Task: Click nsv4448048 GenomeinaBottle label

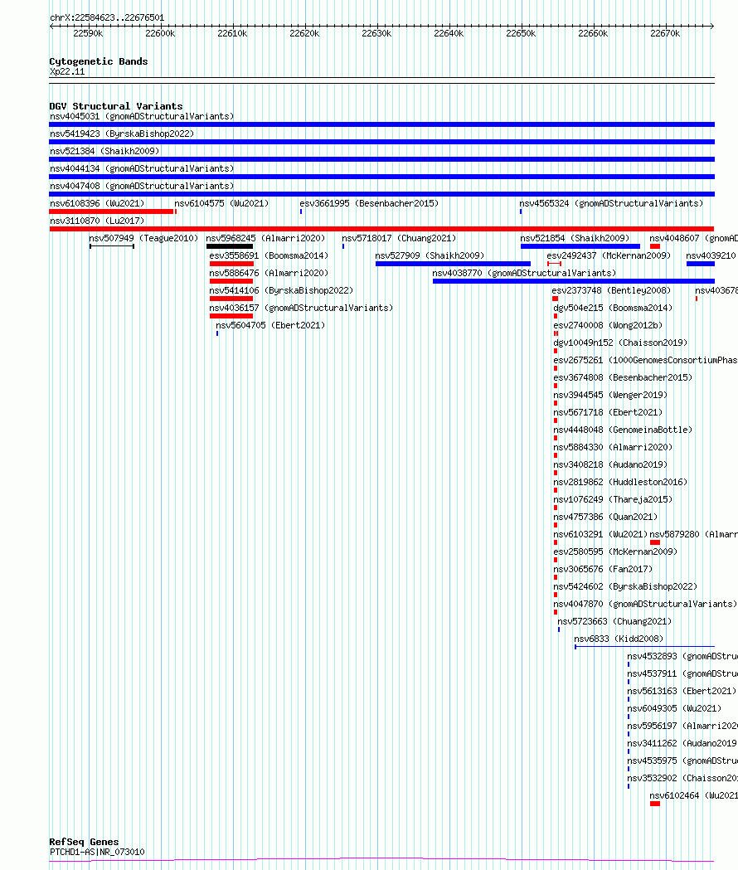Action: click(x=623, y=430)
